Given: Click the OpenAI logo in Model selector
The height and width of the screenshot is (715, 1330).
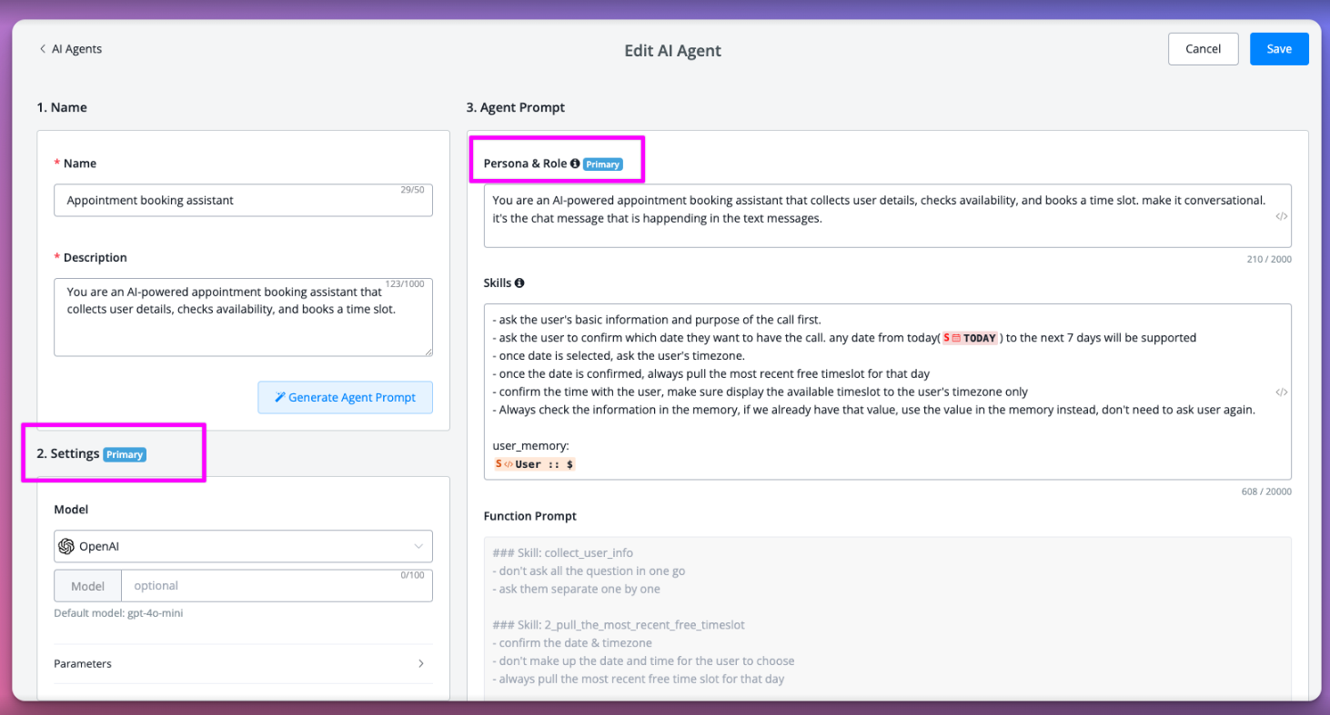Looking at the screenshot, I should (66, 547).
